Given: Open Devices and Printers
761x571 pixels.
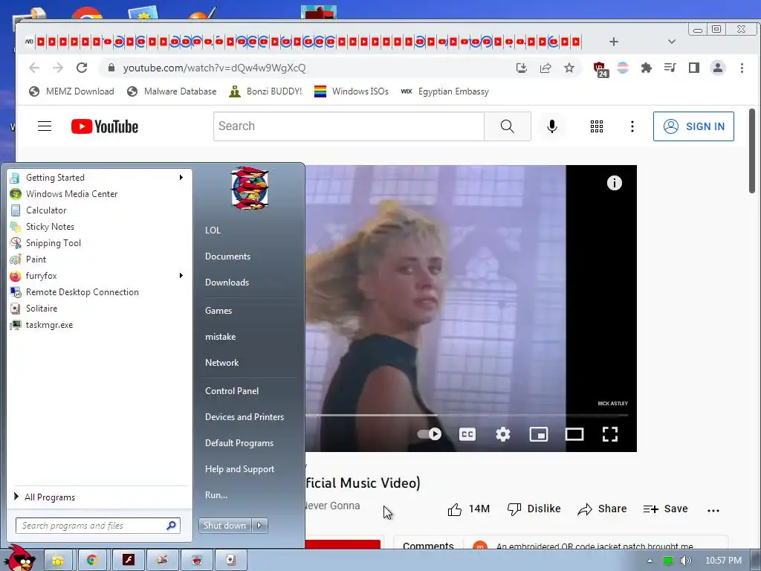Looking at the screenshot, I should pyautogui.click(x=245, y=416).
